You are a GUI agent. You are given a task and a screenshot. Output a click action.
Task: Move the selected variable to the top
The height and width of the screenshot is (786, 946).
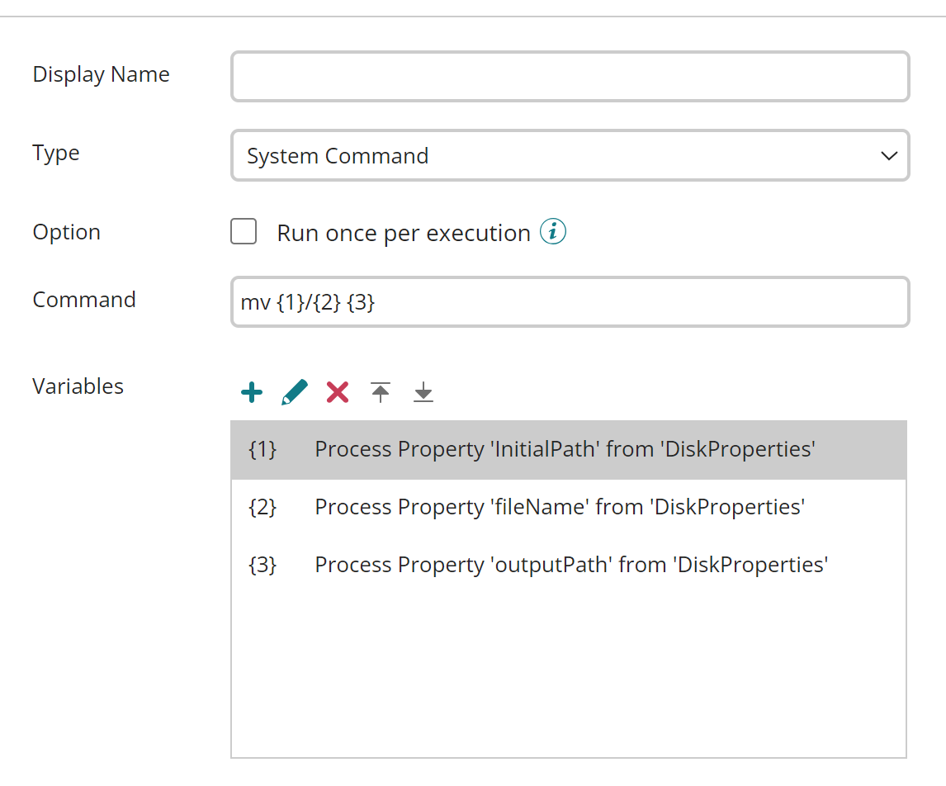coord(380,391)
